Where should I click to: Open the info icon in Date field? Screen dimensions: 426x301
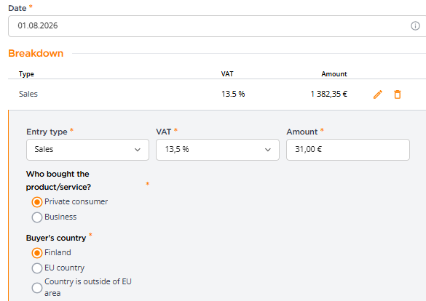(415, 25)
